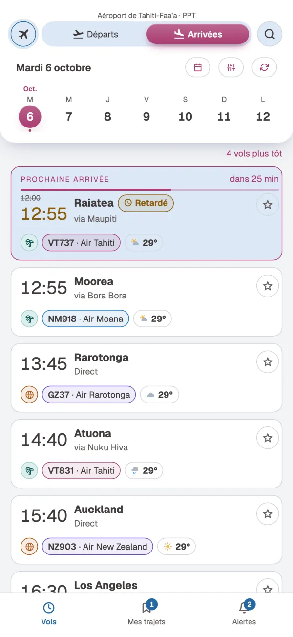This screenshot has height=637, width=293.
Task: Expand the Rarotonga Direct flight card
Action: click(x=146, y=378)
